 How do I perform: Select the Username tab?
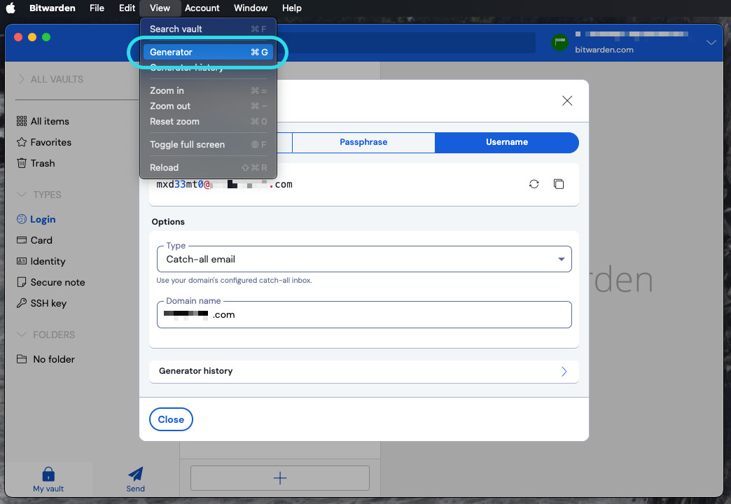pos(506,142)
